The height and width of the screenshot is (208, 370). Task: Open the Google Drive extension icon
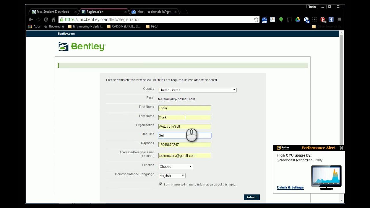click(x=298, y=19)
